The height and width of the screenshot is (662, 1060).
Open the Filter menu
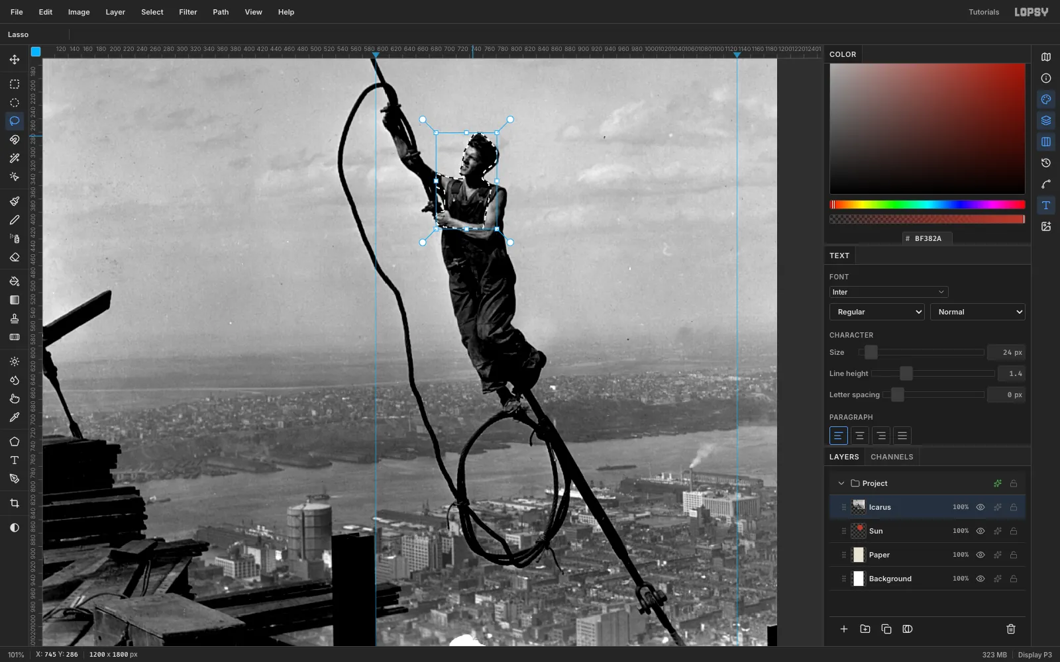[188, 12]
